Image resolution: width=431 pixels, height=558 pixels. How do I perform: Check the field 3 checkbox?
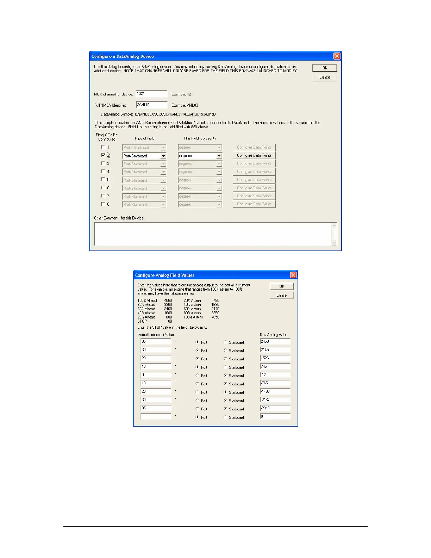(x=103, y=163)
